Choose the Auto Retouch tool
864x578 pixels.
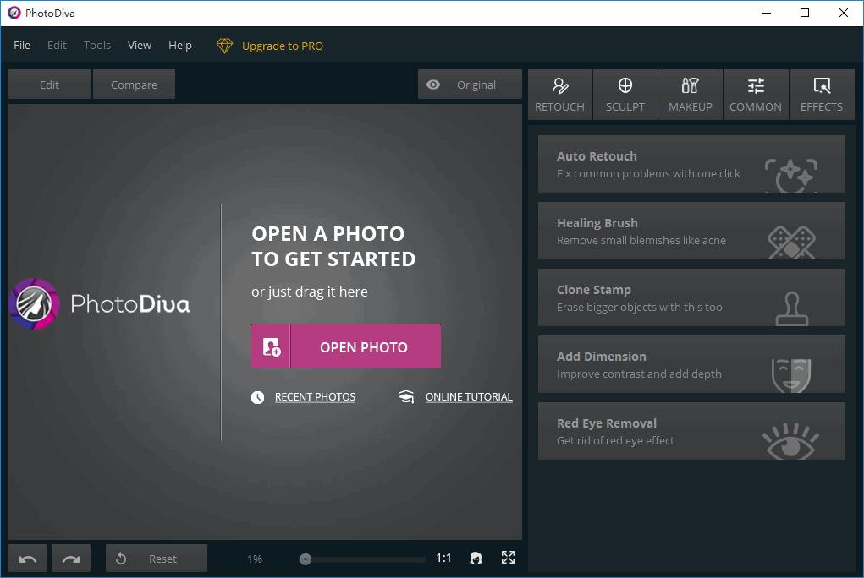tap(691, 164)
